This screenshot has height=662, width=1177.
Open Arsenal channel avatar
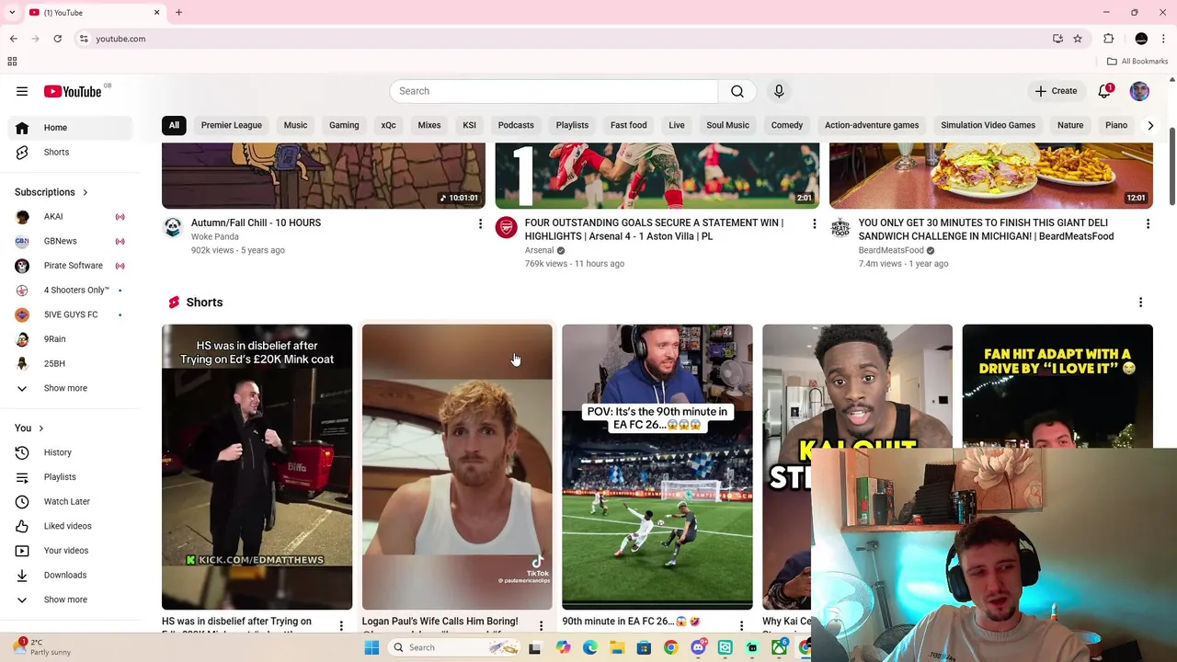click(x=506, y=227)
